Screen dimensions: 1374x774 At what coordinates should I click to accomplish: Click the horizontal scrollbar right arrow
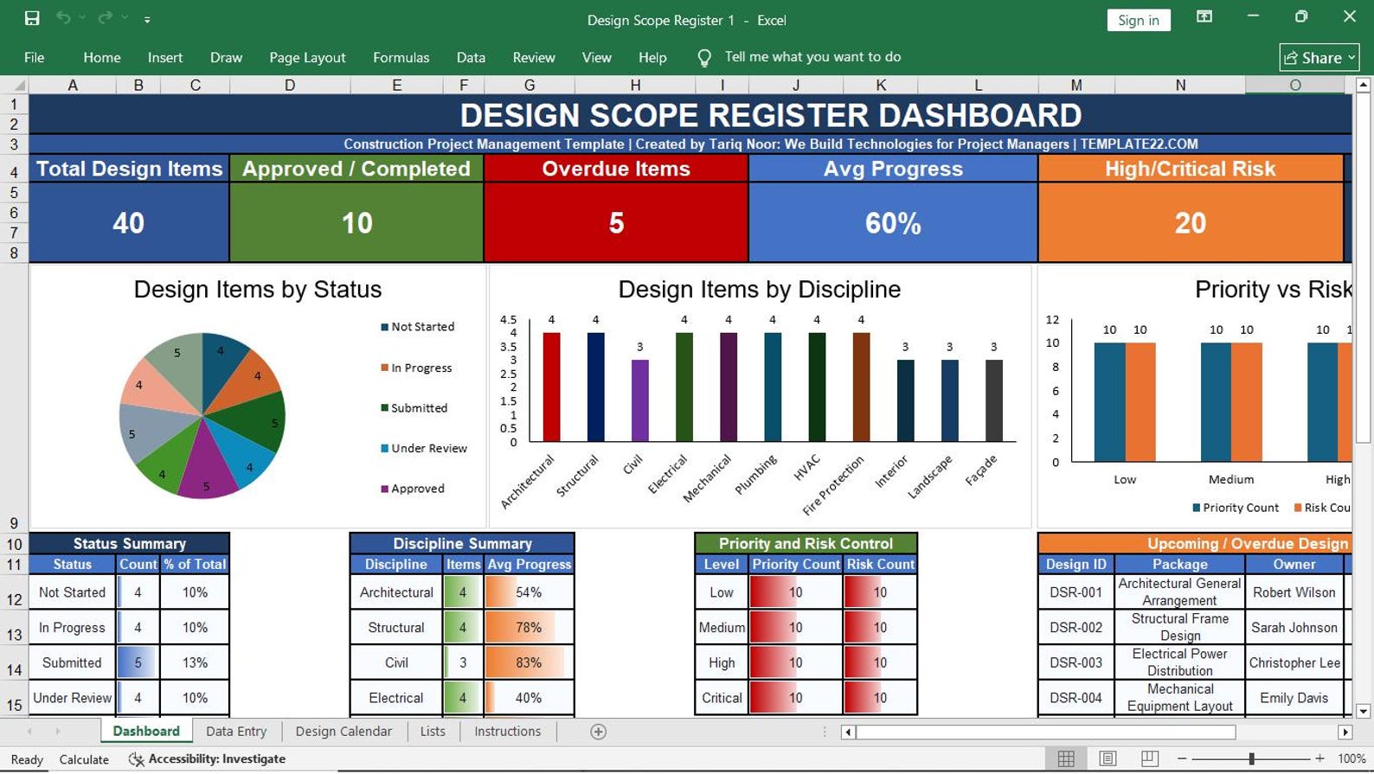click(x=1345, y=732)
